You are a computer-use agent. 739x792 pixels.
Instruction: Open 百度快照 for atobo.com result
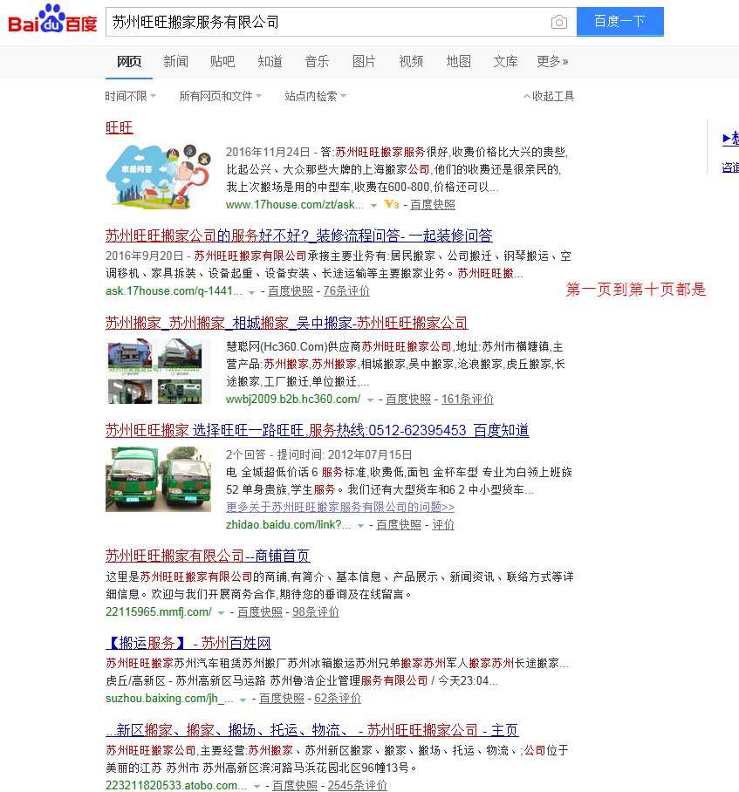click(x=295, y=785)
